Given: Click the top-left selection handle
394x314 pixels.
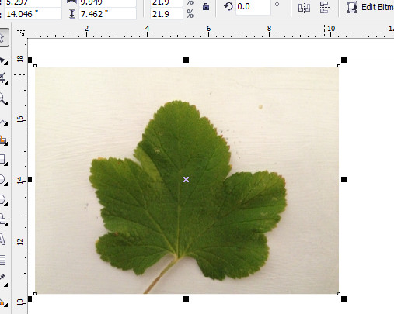Looking at the screenshot, I should (x=30, y=60).
